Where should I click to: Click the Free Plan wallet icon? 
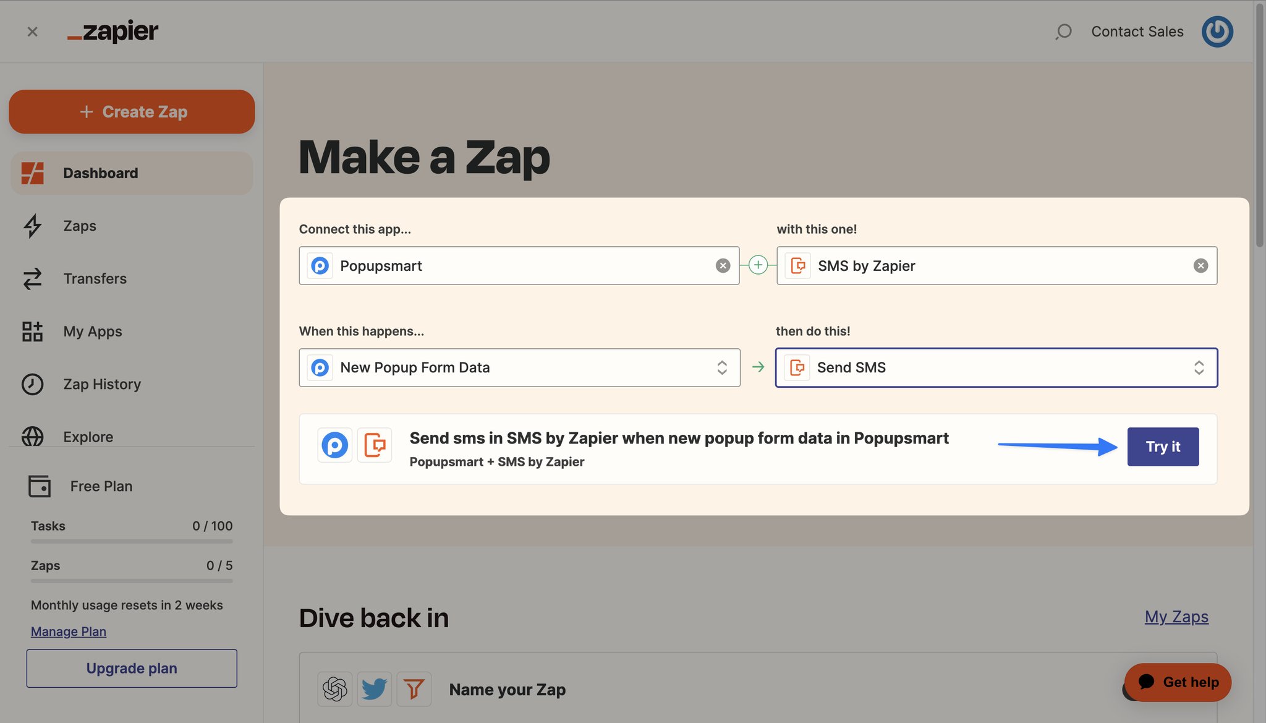(x=40, y=486)
